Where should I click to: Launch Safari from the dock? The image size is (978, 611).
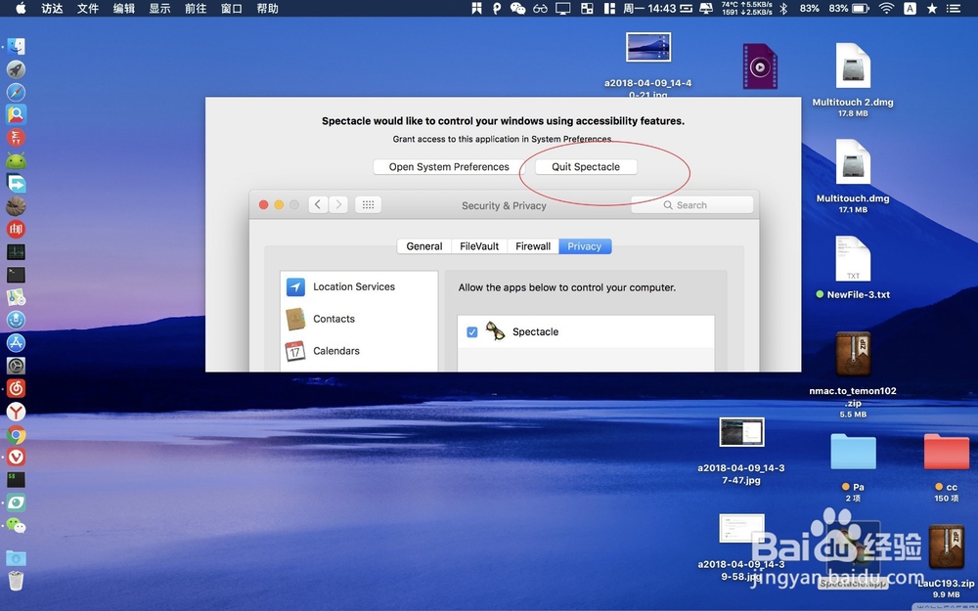pos(17,92)
